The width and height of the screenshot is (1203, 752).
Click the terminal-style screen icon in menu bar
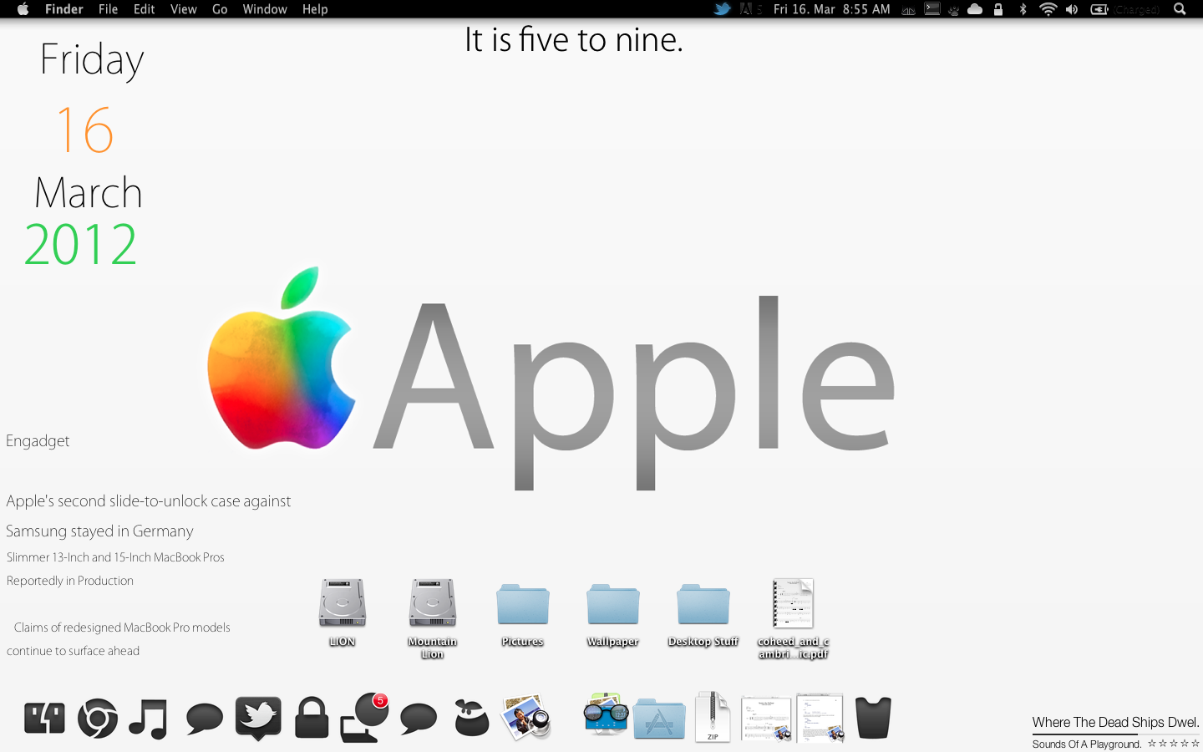pos(932,9)
